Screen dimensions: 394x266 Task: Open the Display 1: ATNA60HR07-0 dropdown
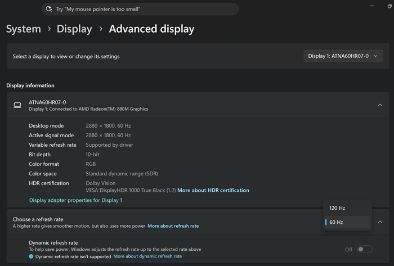point(343,56)
